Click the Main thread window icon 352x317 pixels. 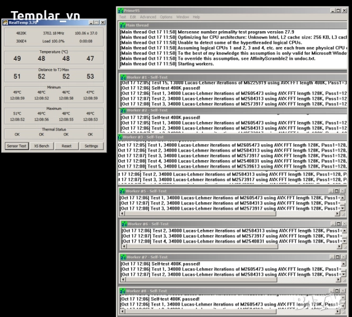click(122, 24)
